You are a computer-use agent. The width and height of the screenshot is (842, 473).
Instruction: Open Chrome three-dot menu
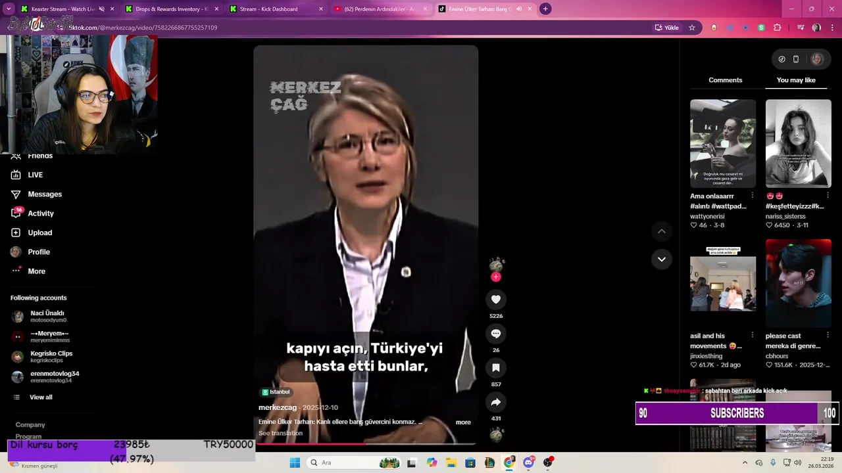(833, 28)
